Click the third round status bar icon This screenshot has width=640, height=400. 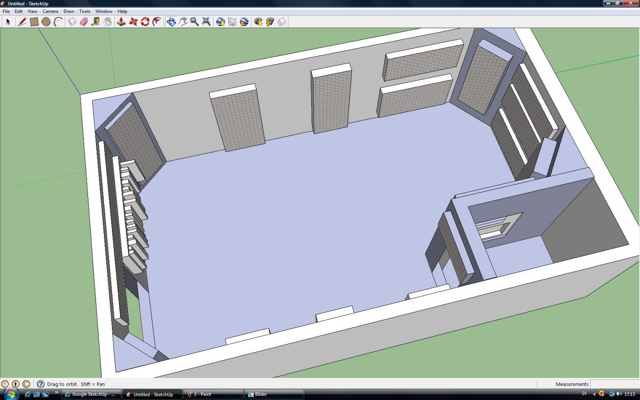tap(26, 384)
